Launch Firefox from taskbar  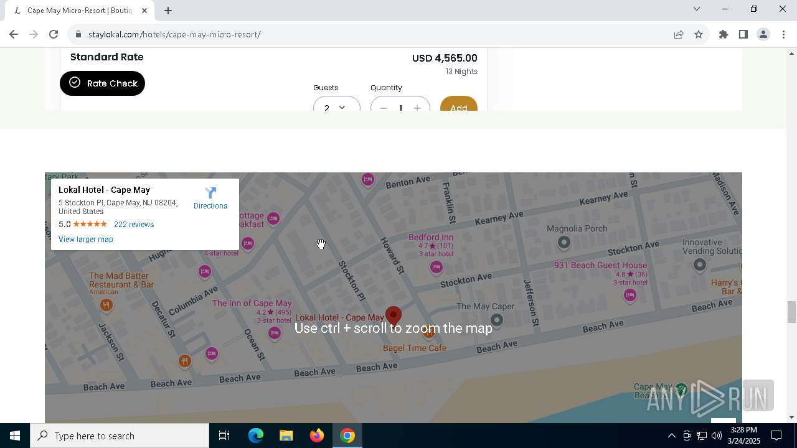(x=317, y=436)
